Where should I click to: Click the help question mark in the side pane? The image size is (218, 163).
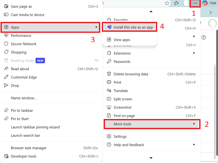click(x=204, y=37)
